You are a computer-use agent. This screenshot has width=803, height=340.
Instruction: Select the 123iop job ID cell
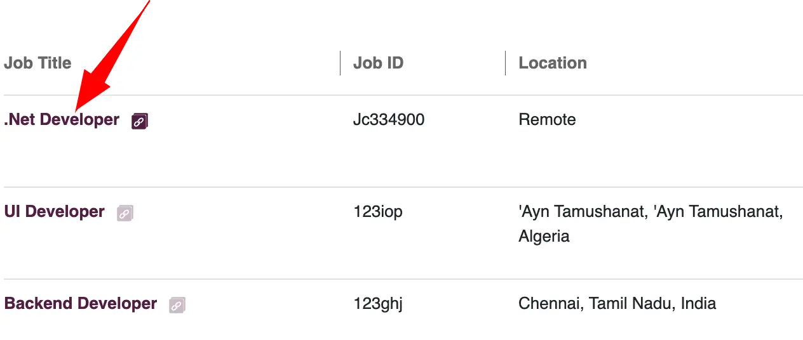pos(378,211)
